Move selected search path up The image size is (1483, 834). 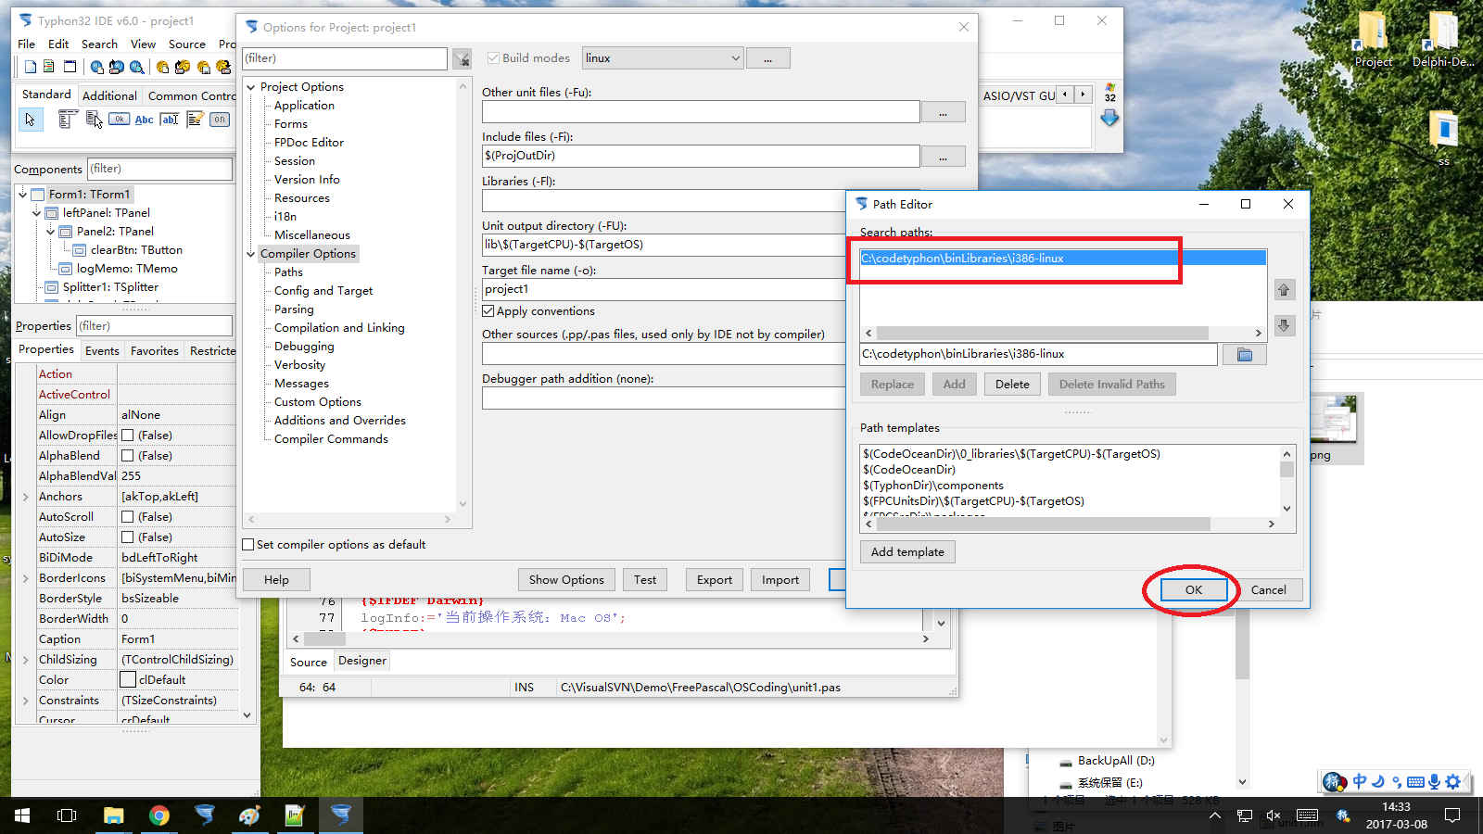[x=1284, y=290]
